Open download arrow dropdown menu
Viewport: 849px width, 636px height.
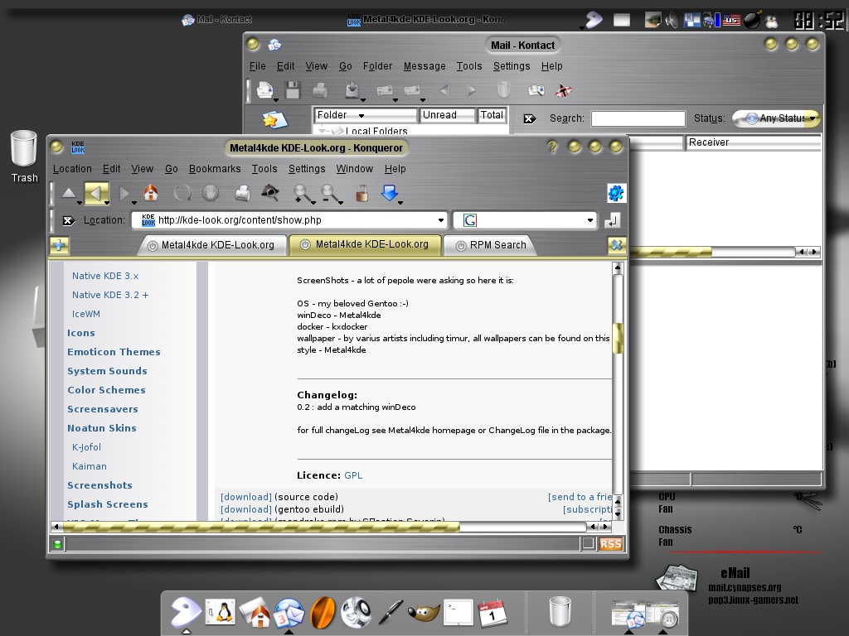[400, 202]
